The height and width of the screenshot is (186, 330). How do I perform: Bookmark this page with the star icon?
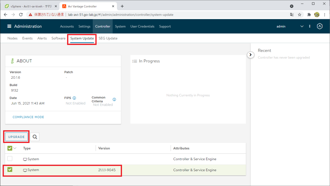300,15
